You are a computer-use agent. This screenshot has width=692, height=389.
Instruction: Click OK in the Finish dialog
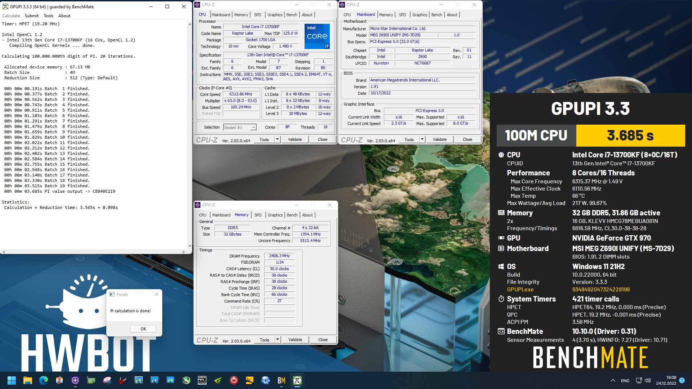point(143,329)
